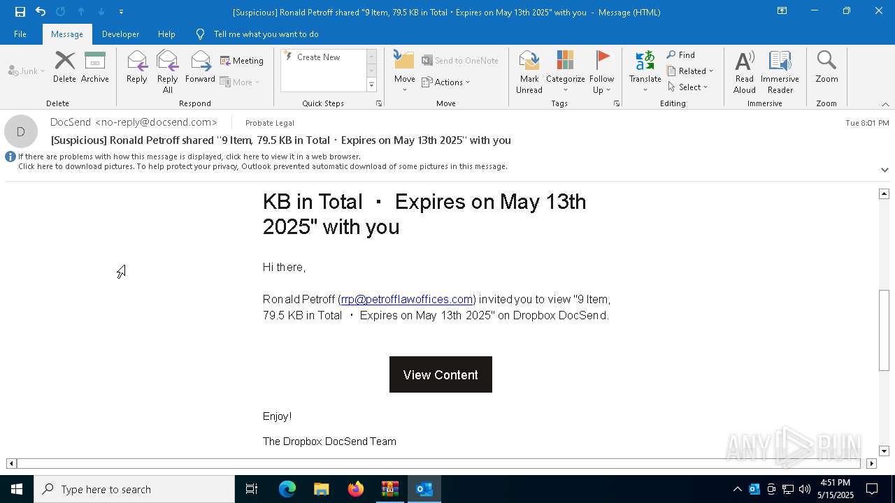The width and height of the screenshot is (895, 503).
Task: Launch Microsoft Edge from taskbar
Action: 287,489
